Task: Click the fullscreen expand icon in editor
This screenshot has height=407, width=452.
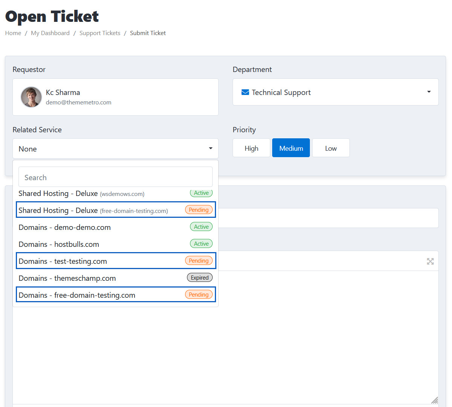Action: (x=430, y=261)
